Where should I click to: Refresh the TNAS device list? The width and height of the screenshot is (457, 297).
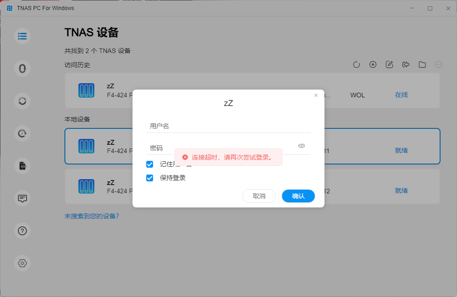356,65
